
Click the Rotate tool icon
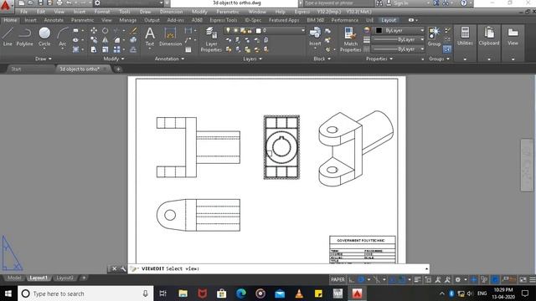point(106,31)
